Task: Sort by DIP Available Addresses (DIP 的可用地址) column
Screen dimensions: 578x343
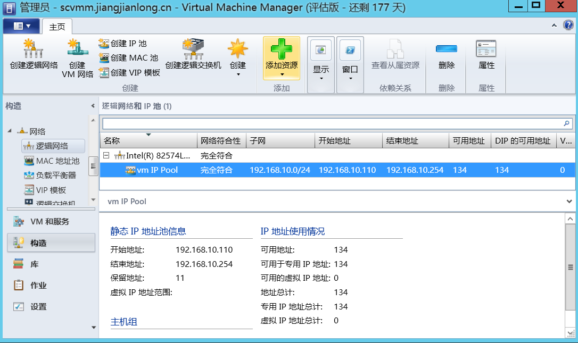Action: pyautogui.click(x=523, y=141)
